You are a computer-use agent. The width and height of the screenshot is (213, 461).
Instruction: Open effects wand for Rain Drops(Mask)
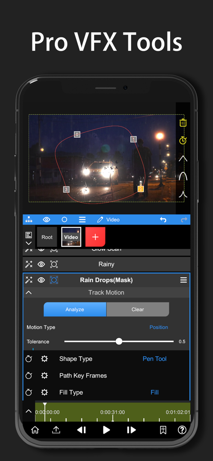(x=29, y=280)
